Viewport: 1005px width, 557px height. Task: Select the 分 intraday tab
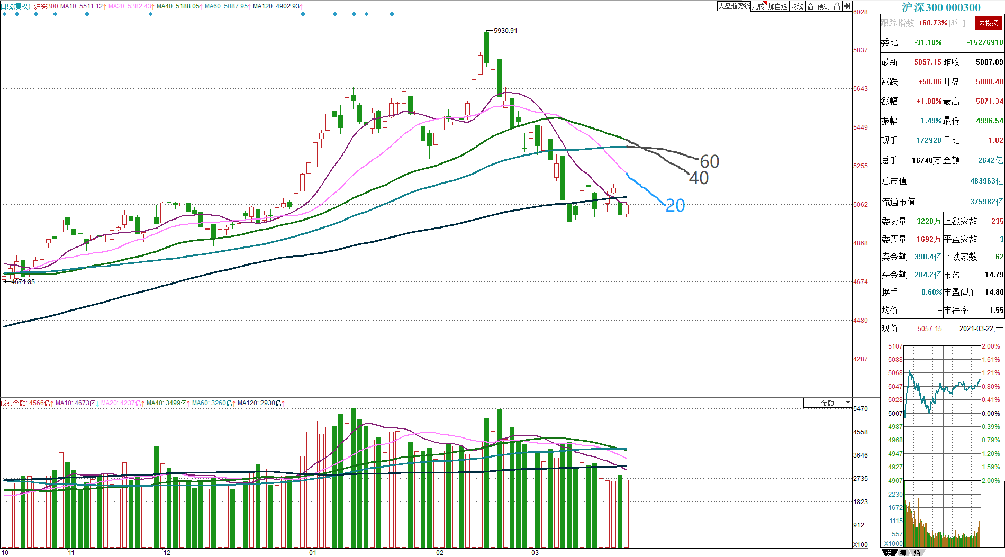(890, 553)
